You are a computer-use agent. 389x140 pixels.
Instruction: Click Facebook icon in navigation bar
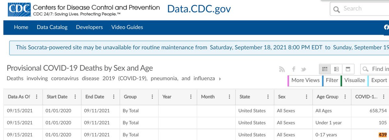click(386, 28)
